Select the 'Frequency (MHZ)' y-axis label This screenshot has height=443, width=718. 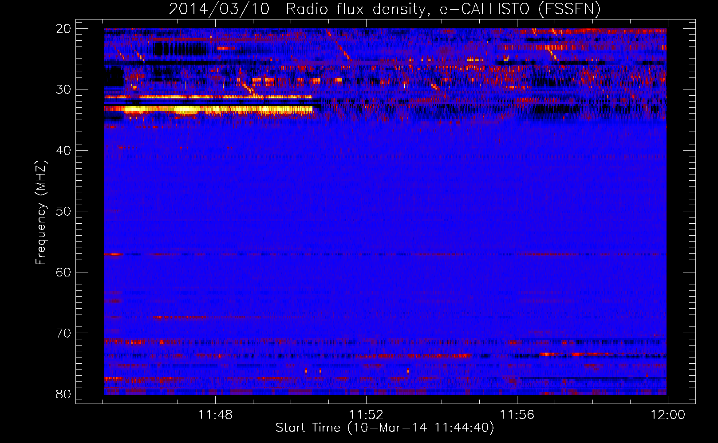pyautogui.click(x=41, y=213)
